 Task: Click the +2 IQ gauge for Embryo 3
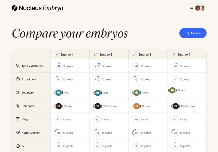point(136,146)
